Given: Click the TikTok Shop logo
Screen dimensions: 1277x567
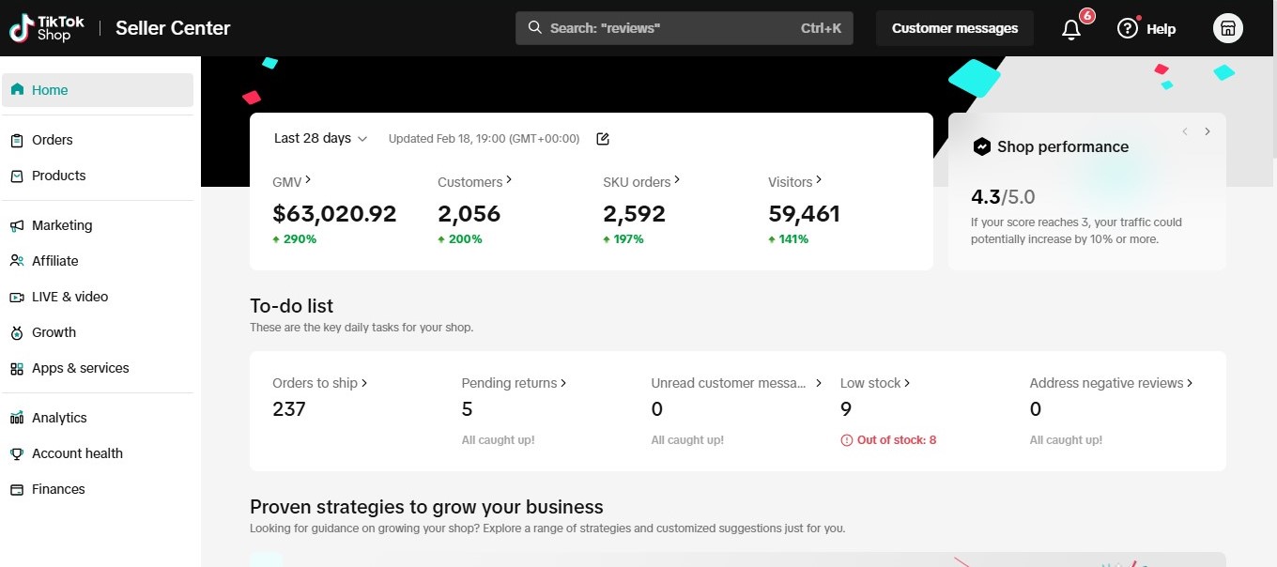Looking at the screenshot, I should (x=46, y=28).
